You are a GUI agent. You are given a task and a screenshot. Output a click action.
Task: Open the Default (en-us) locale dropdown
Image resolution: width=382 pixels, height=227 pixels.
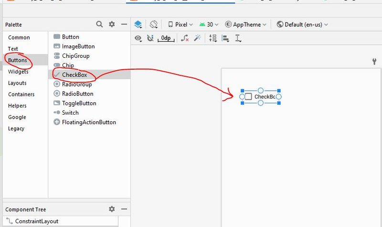[302, 25]
